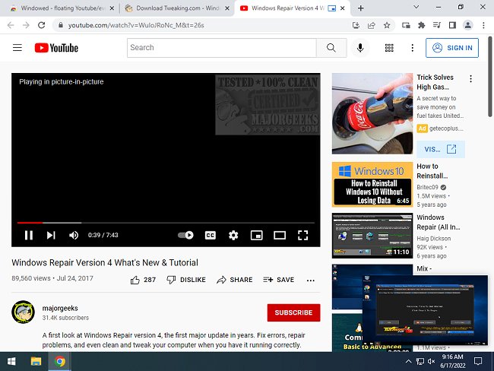
Task: Open ad options three-dot menu
Action: (x=470, y=79)
